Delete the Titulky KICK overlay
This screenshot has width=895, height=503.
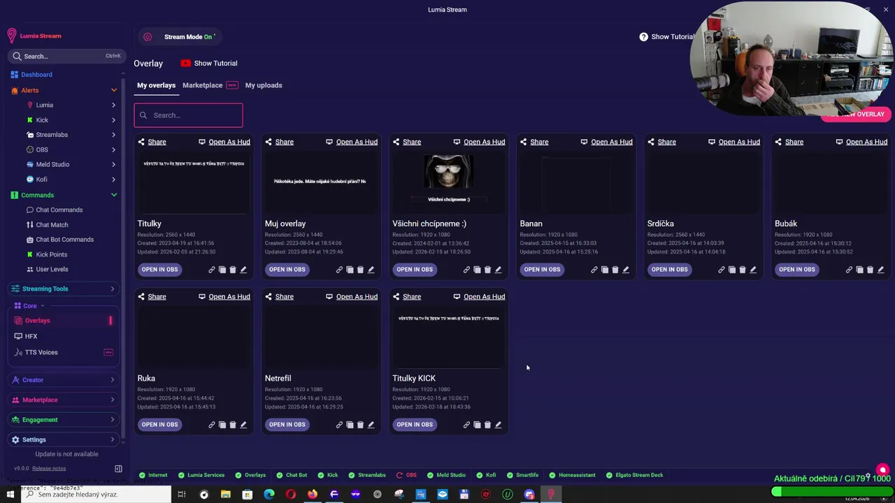[487, 425]
